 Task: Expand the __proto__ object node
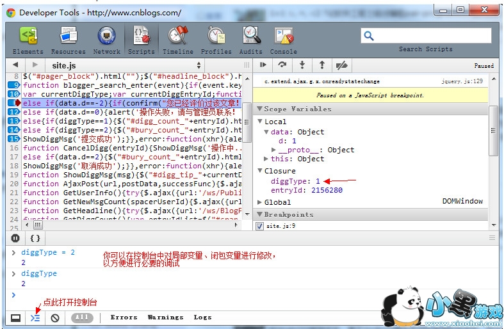point(274,150)
